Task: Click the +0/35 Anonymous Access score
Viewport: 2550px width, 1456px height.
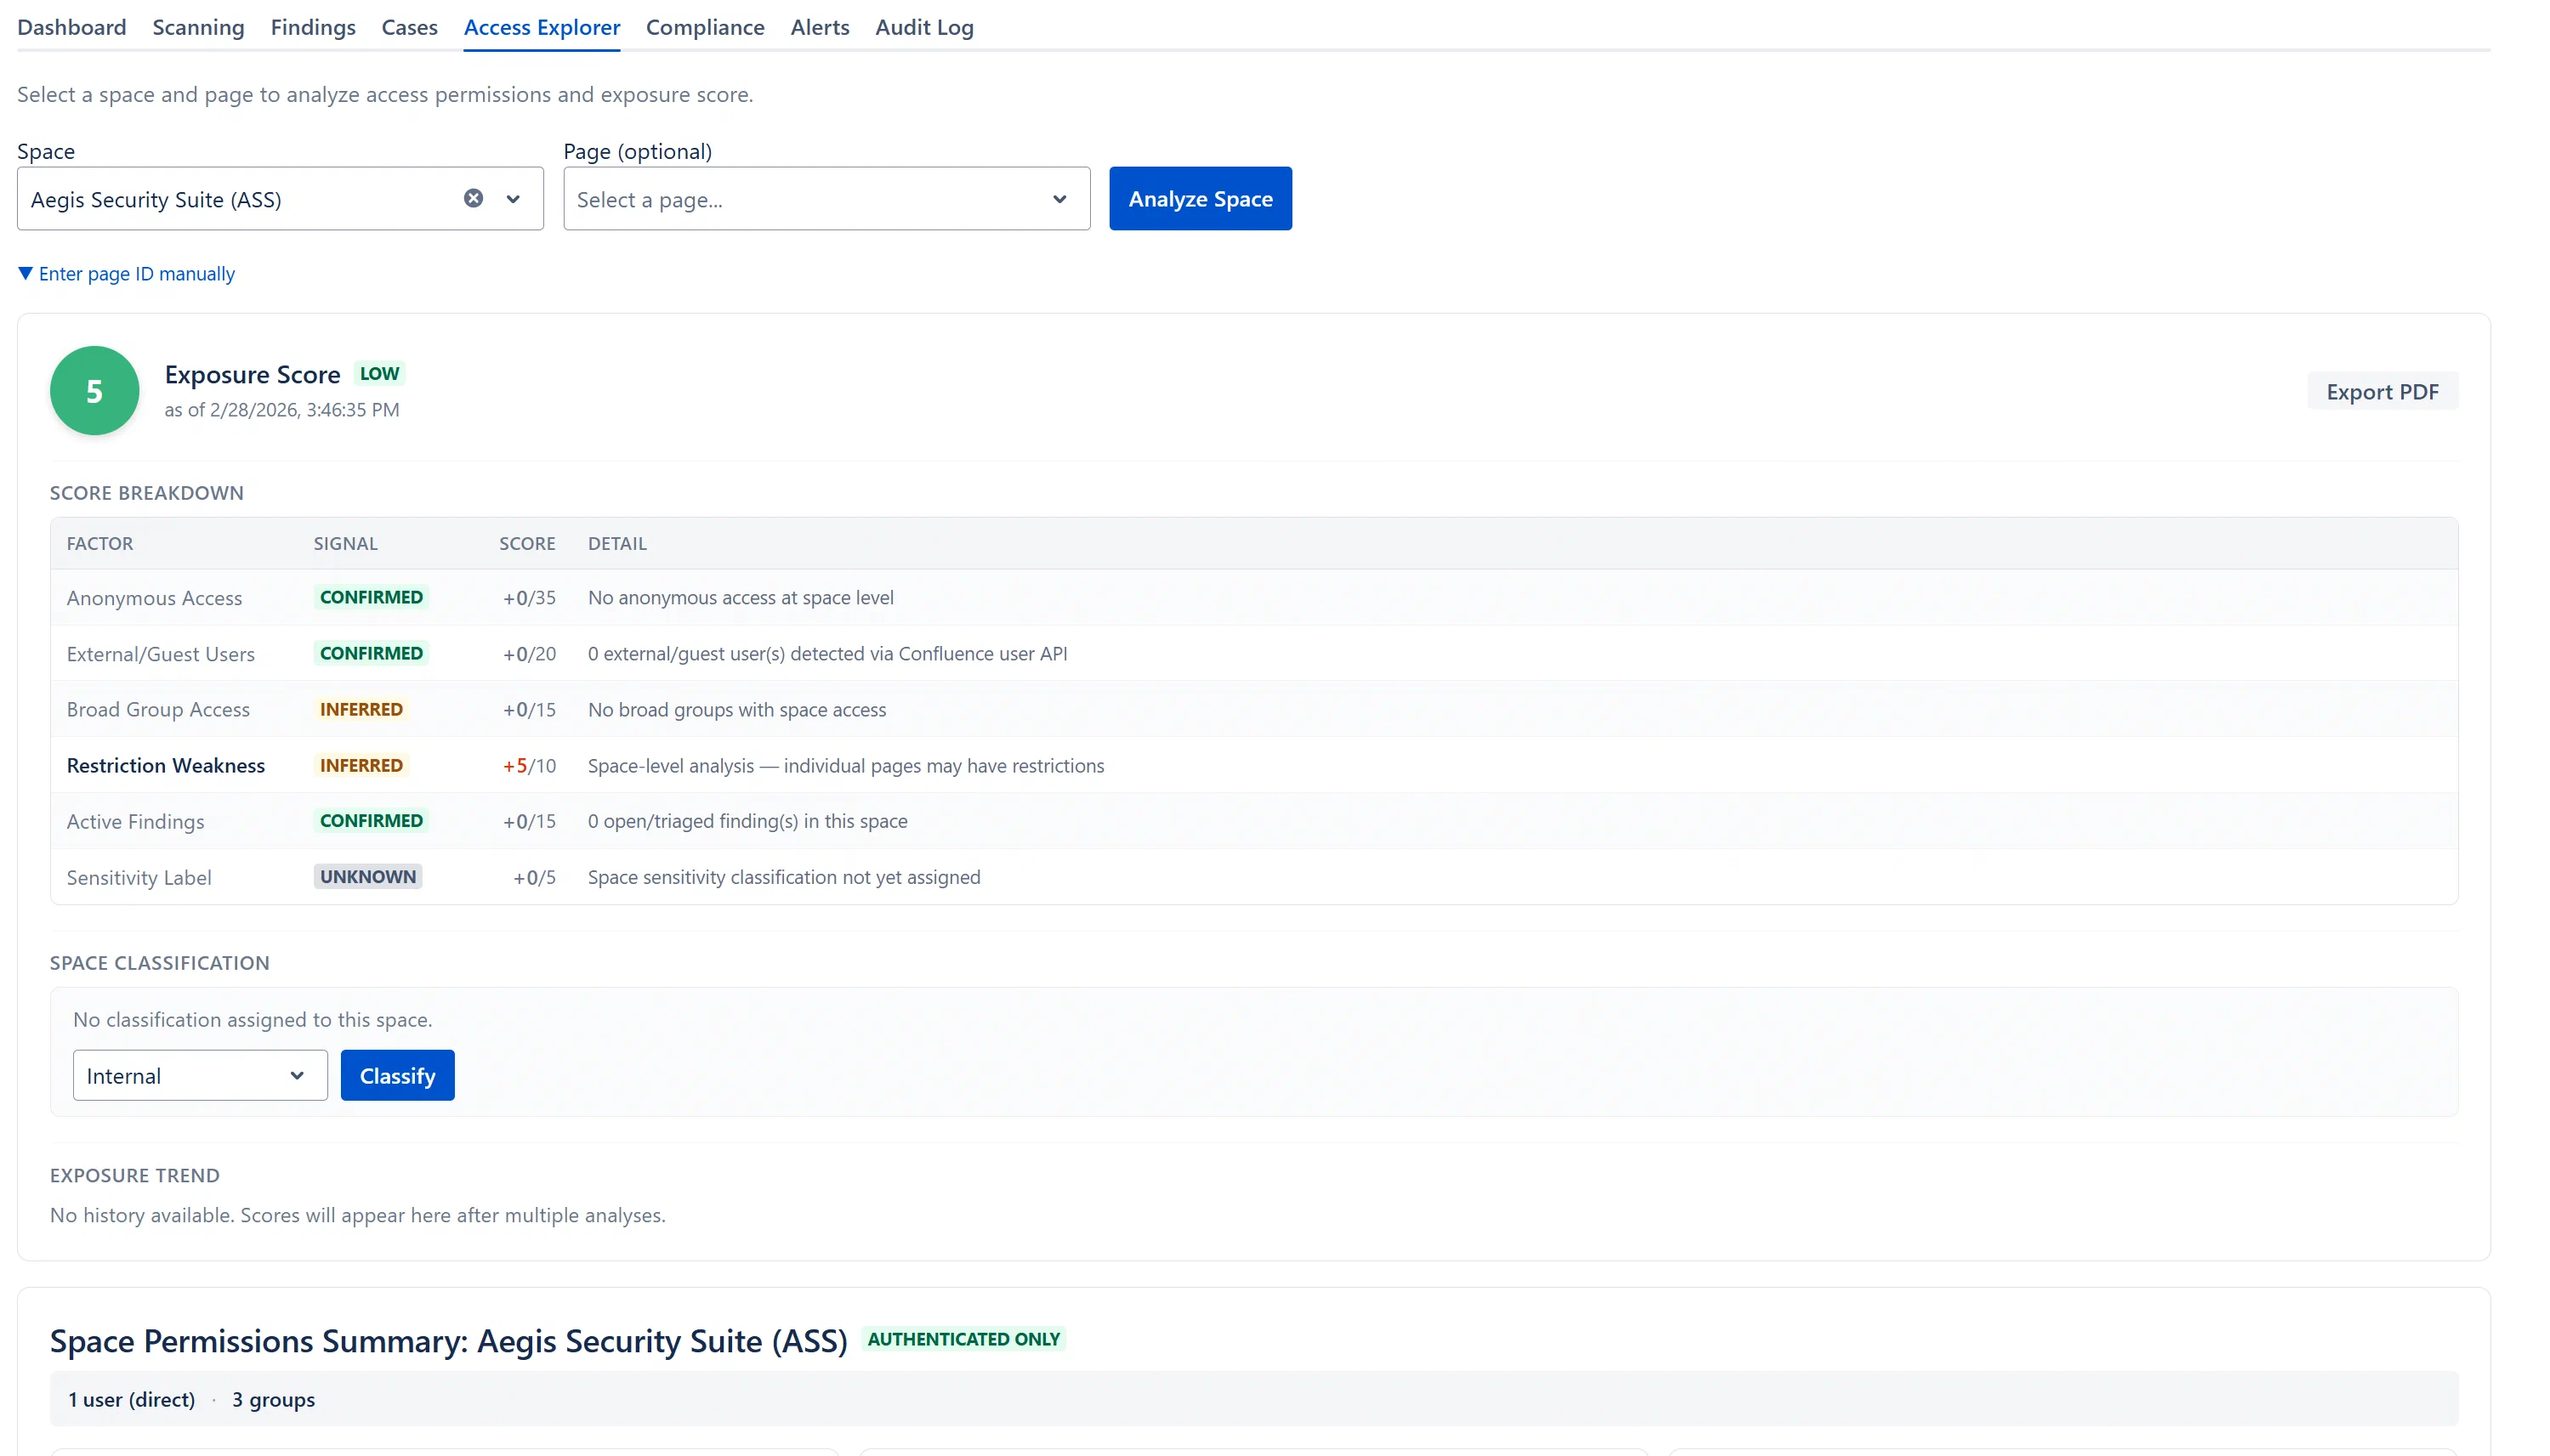Action: [529, 598]
